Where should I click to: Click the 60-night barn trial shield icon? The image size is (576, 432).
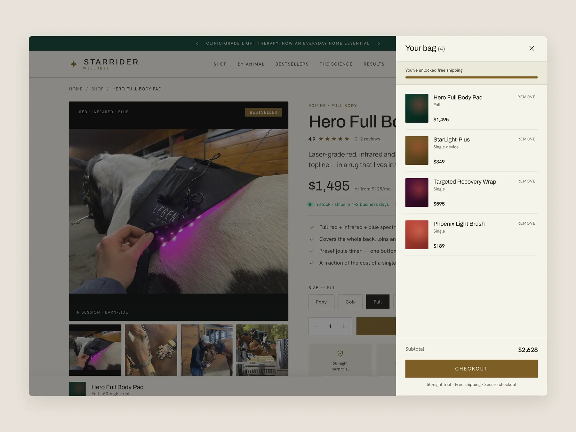click(340, 353)
